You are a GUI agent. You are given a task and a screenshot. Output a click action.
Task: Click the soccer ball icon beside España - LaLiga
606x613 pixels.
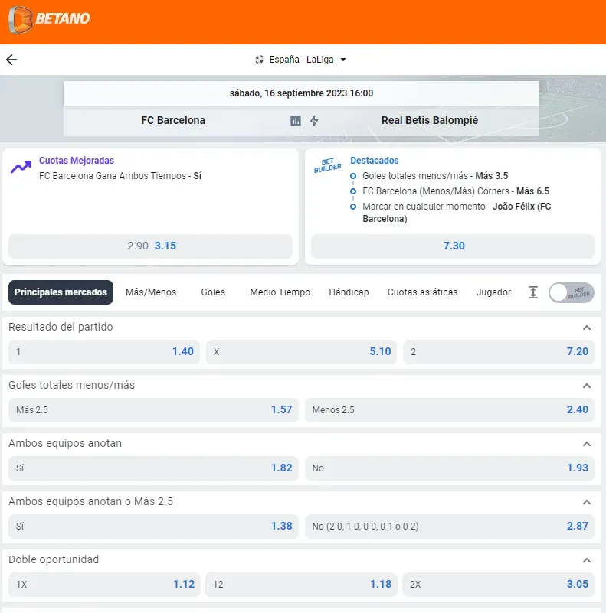coord(260,60)
